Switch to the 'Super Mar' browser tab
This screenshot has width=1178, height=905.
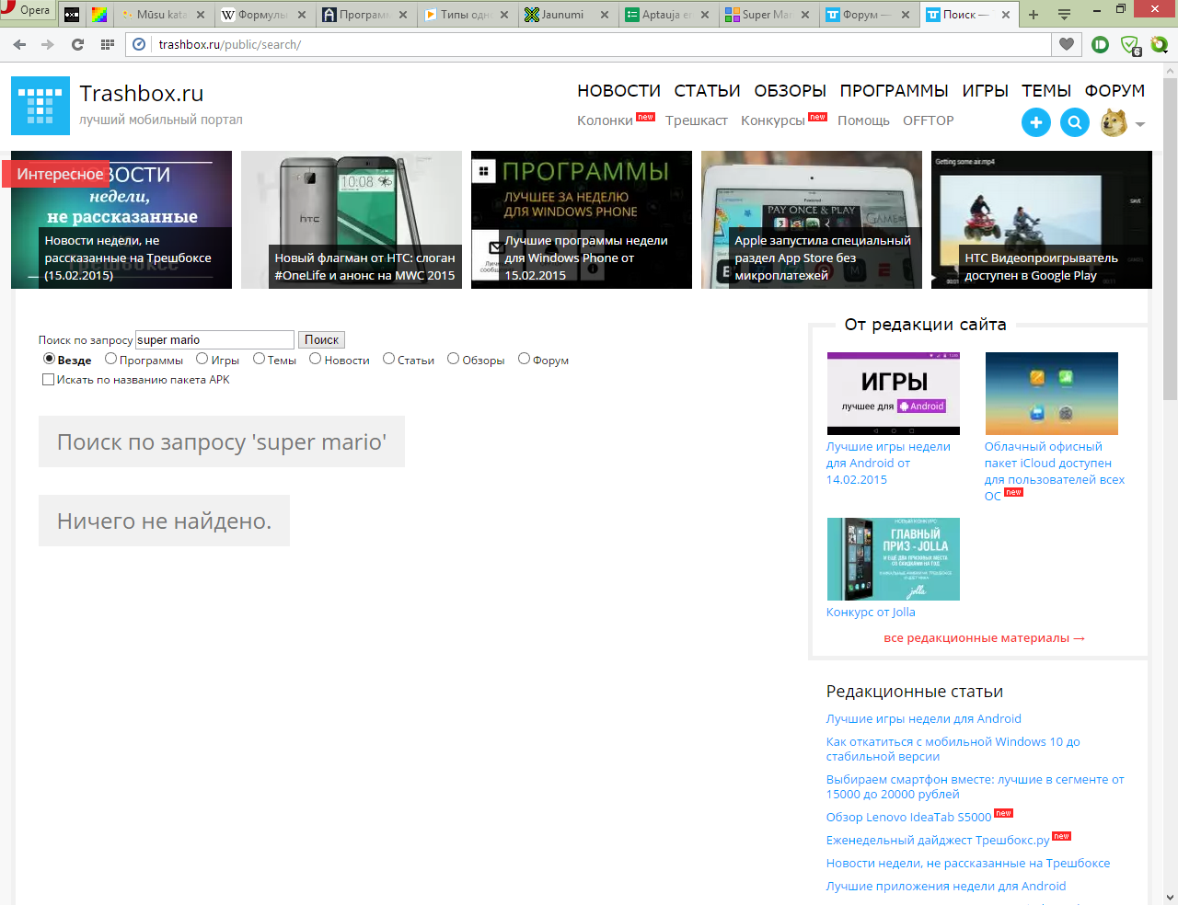(x=766, y=15)
